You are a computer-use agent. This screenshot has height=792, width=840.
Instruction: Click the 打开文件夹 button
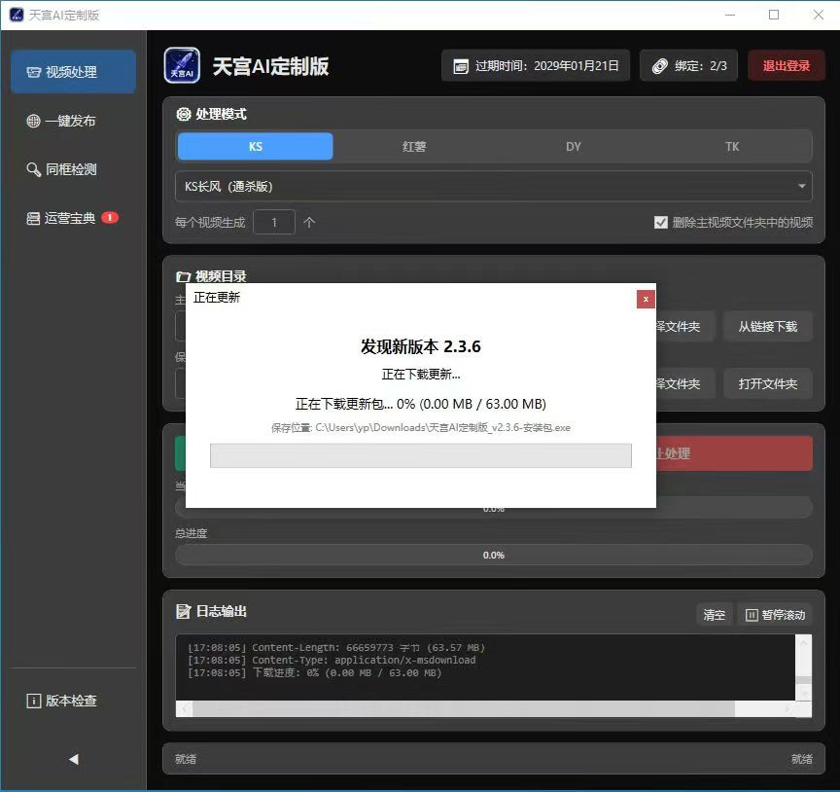click(x=768, y=384)
